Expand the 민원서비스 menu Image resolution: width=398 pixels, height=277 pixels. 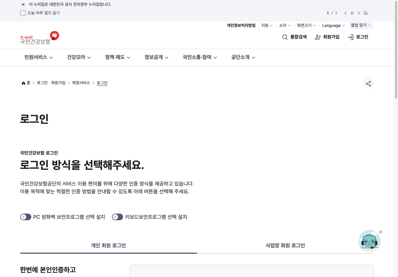click(39, 57)
